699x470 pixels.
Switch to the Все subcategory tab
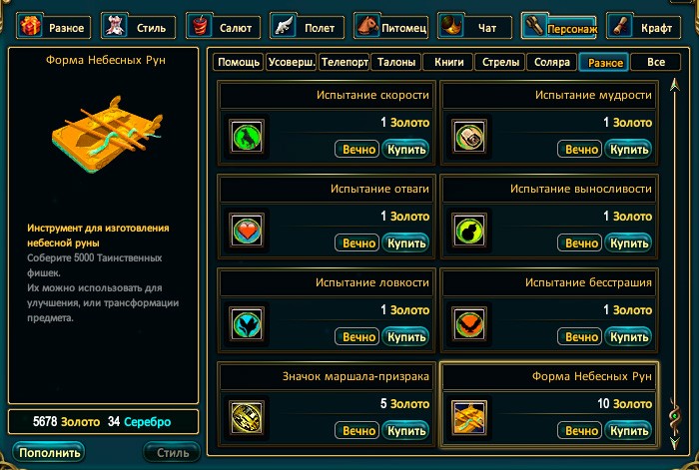coord(656,63)
